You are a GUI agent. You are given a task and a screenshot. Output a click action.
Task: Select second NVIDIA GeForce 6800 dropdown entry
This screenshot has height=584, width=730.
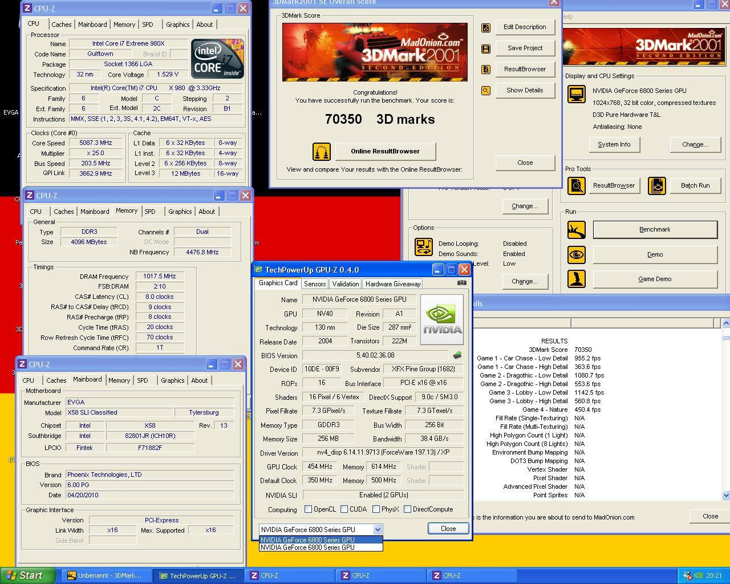tap(321, 547)
